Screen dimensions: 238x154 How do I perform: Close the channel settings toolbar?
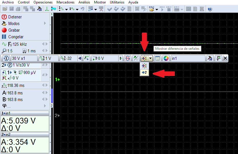[x=225, y=58]
